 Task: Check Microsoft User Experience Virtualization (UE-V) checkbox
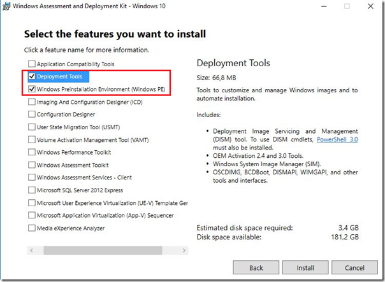pos(32,203)
